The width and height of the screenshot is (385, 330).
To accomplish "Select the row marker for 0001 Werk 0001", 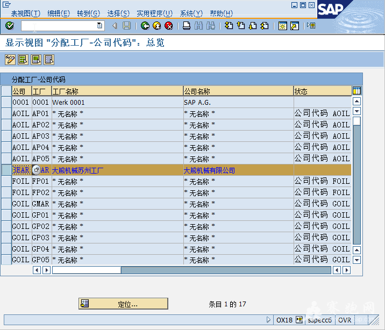I will (x=6, y=102).
